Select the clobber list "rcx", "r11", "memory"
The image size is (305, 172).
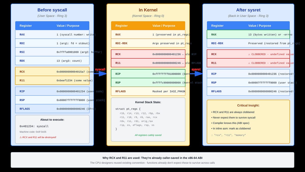[228, 135]
